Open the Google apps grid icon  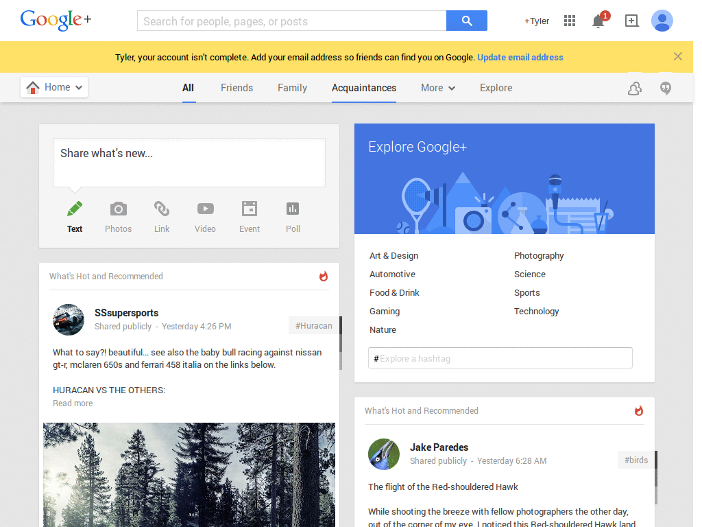point(570,21)
